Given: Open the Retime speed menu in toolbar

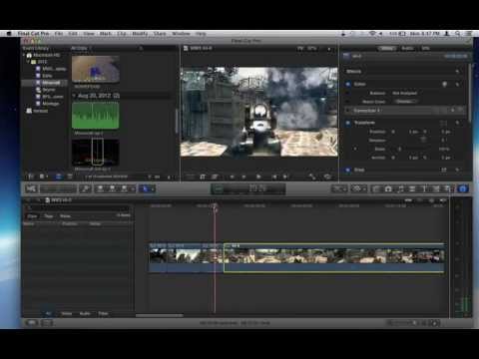Looking at the screenshot, I should click(358, 188).
